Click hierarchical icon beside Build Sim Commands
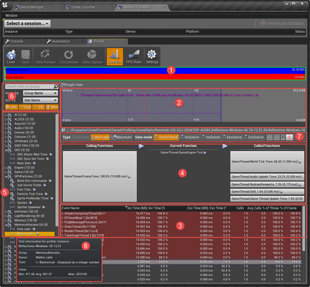 [x=12, y=181]
